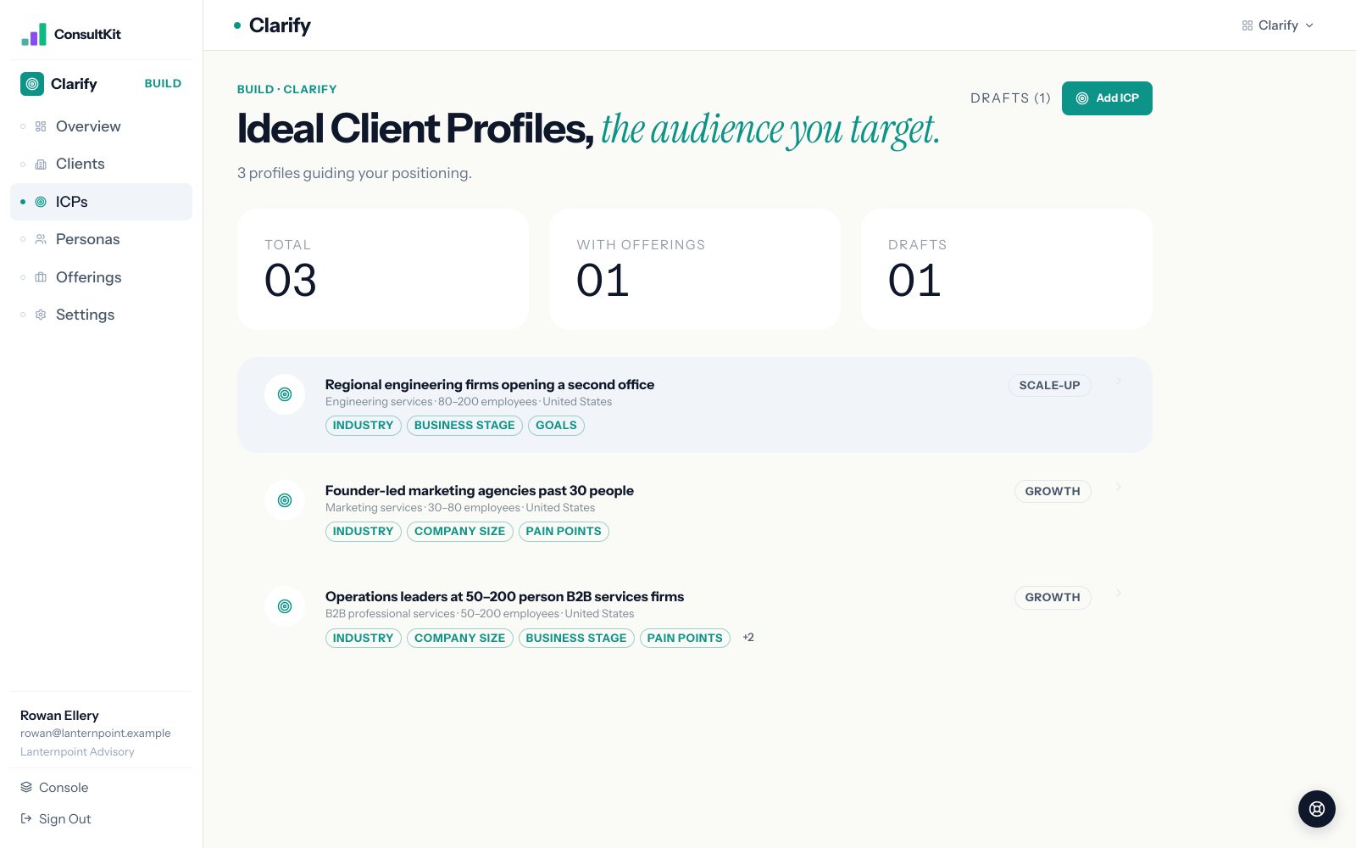Image resolution: width=1356 pixels, height=848 pixels.
Task: Click the ICPs target icon in sidebar
Action: click(41, 202)
